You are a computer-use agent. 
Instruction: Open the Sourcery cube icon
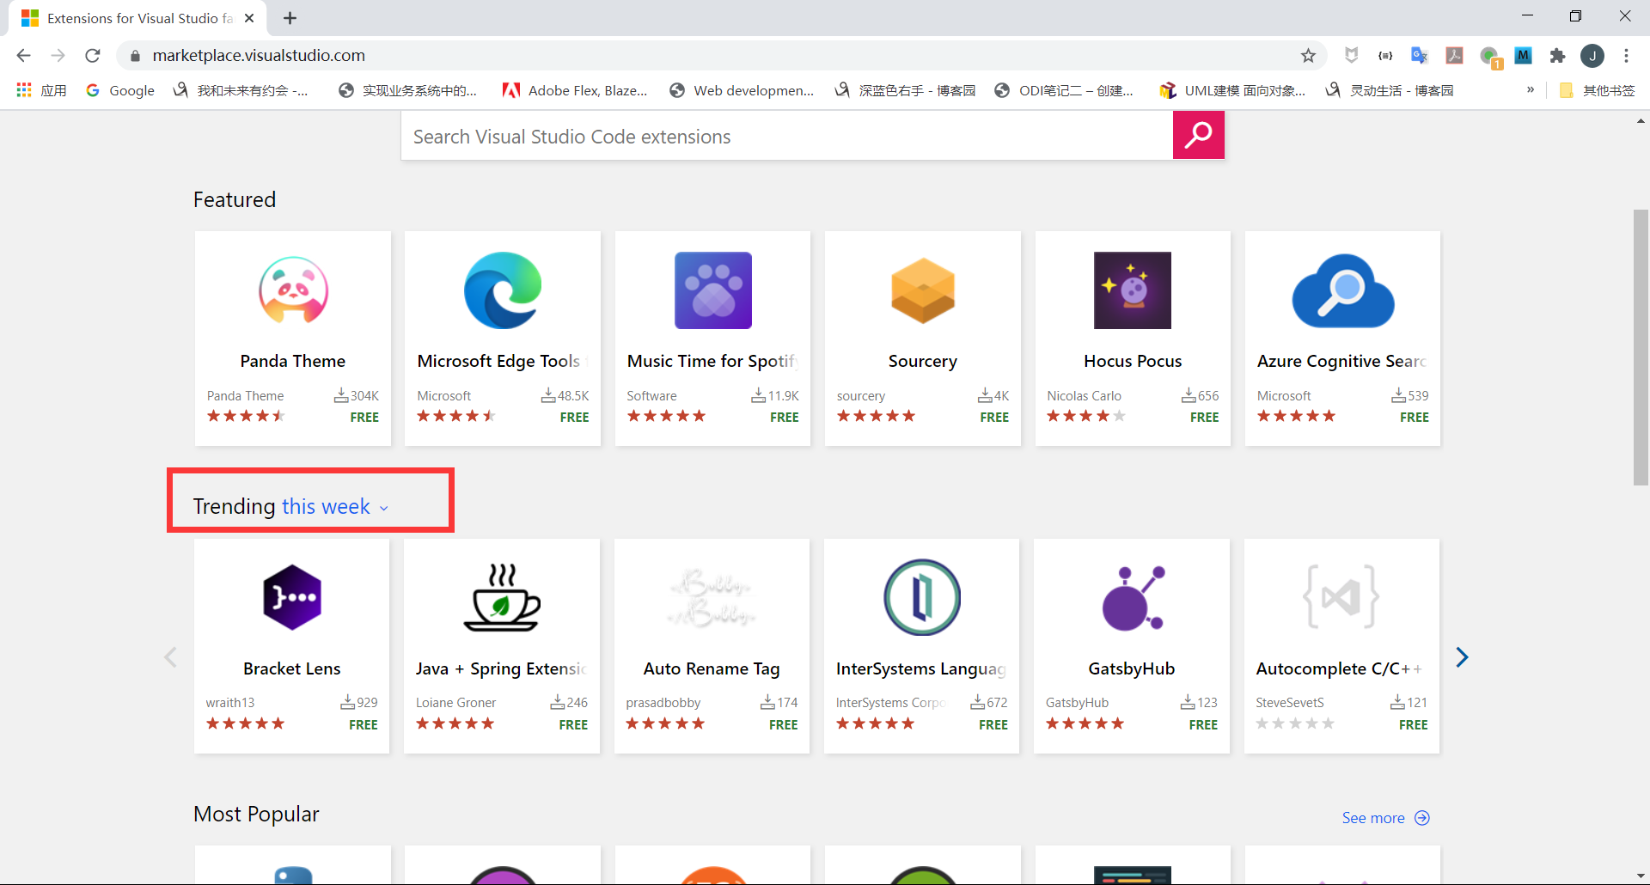[923, 290]
